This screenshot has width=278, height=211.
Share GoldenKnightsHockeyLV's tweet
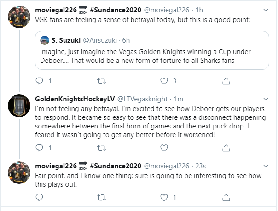(x=226, y=148)
